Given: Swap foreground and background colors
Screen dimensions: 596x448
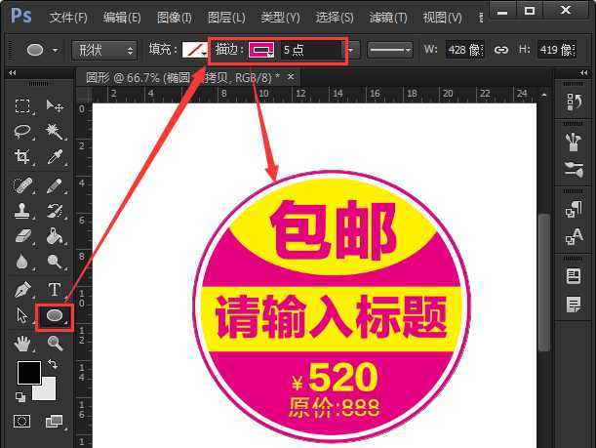Looking at the screenshot, I should [53, 364].
